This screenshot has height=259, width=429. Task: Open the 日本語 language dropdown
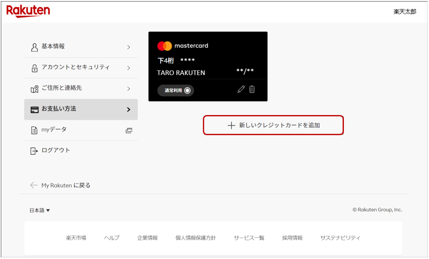point(40,210)
